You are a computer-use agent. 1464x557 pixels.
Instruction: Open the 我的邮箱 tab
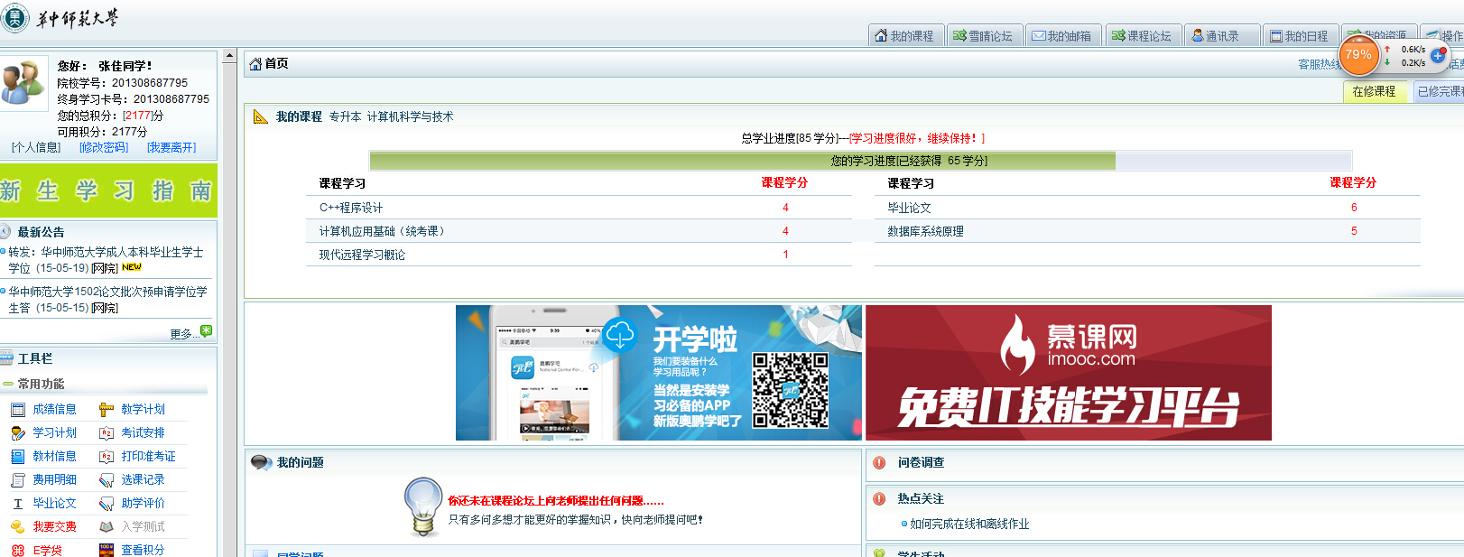pyautogui.click(x=1062, y=36)
